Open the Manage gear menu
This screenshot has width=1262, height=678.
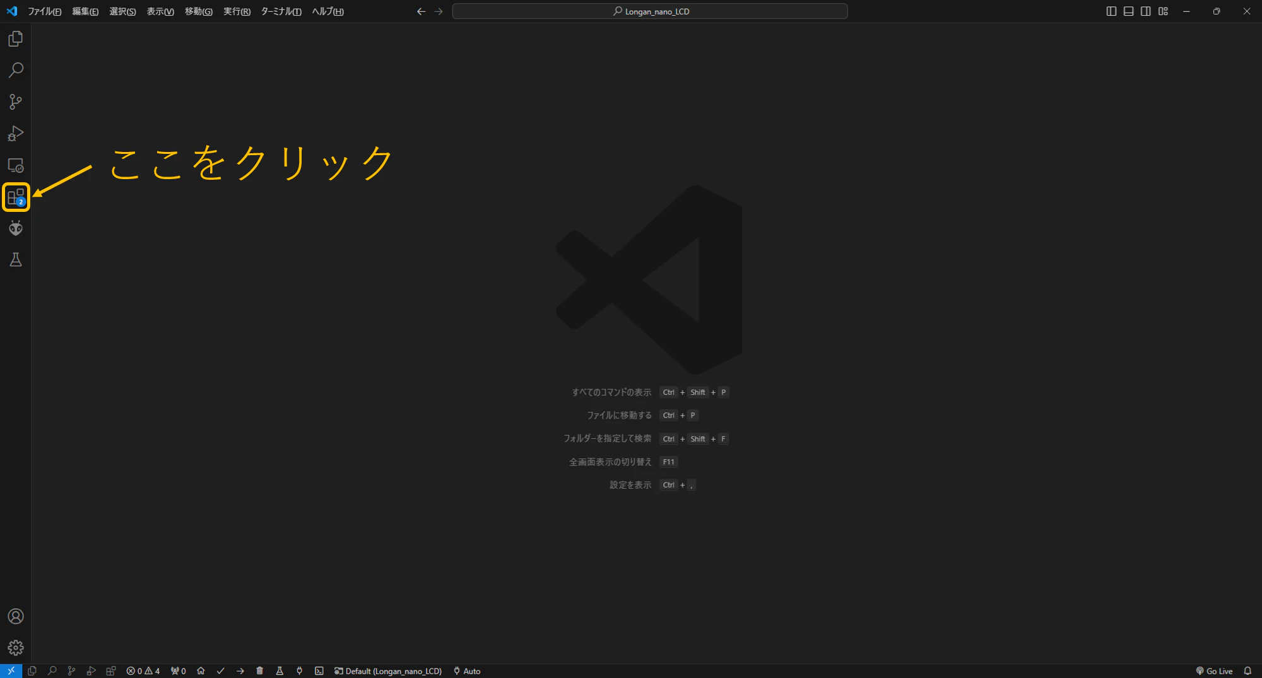(x=16, y=648)
